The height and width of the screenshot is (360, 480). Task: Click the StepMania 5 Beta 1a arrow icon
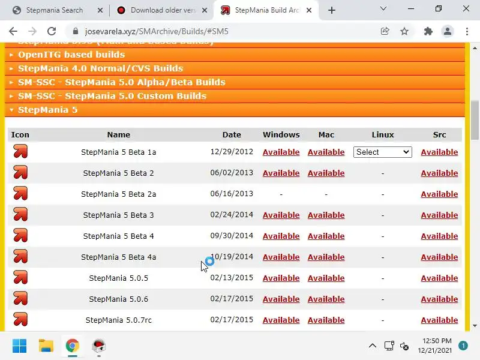click(x=20, y=152)
